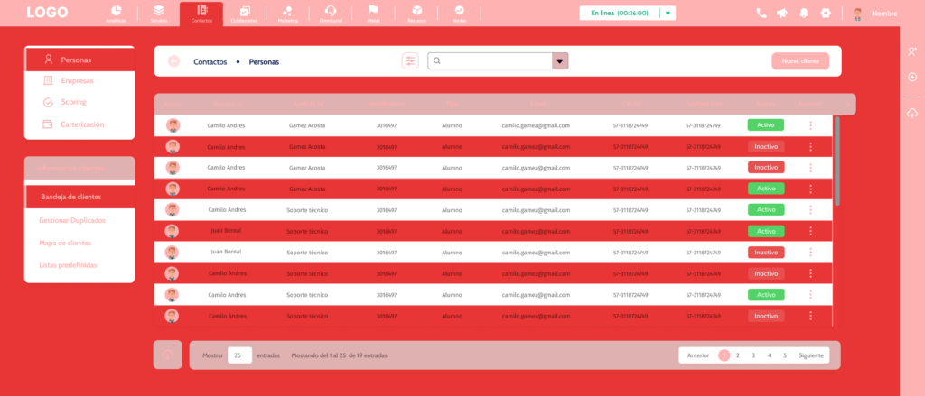Image resolution: width=925 pixels, height=396 pixels.
Task: Click the filter sliders icon
Action: pyautogui.click(x=410, y=61)
